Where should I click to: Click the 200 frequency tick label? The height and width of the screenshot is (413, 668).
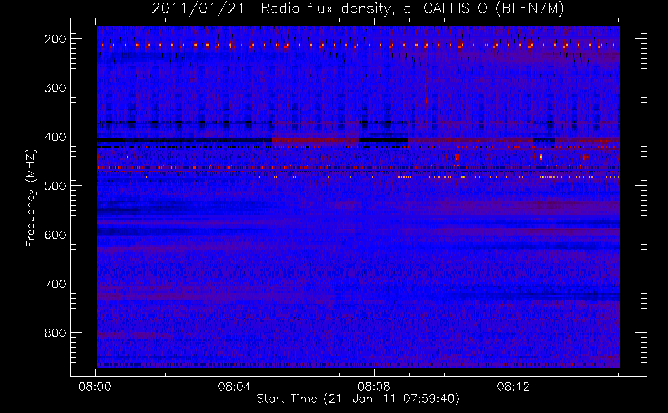coord(55,39)
